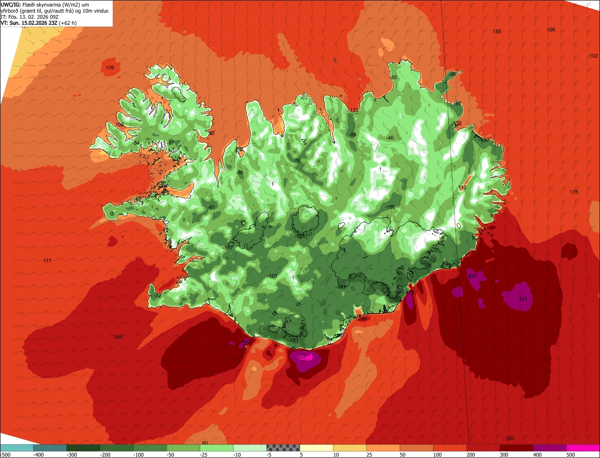The image size is (600, 458).
Task: Click the teal legend swatch between -500 and -400
Action: [16, 448]
